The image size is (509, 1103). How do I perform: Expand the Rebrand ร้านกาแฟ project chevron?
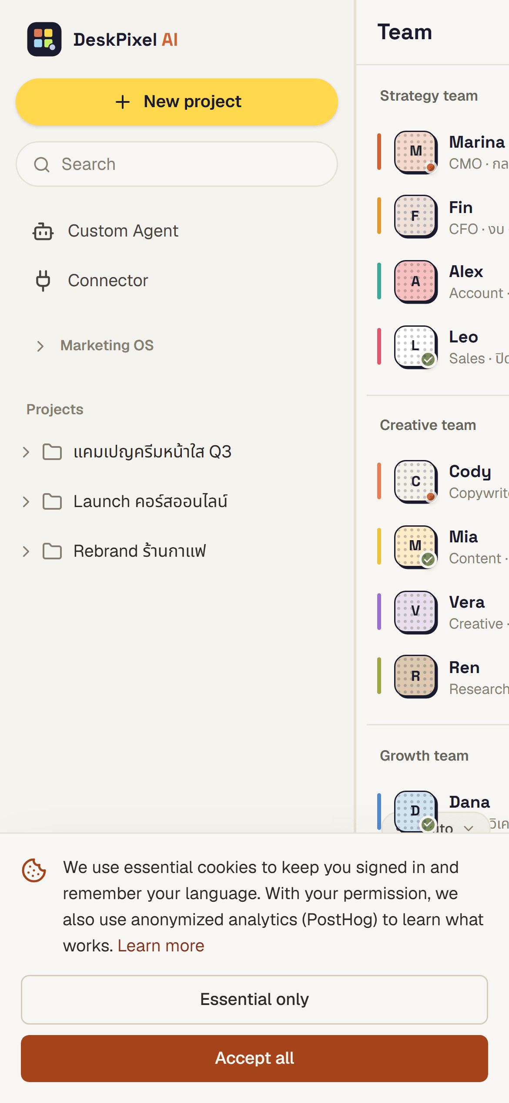click(26, 551)
